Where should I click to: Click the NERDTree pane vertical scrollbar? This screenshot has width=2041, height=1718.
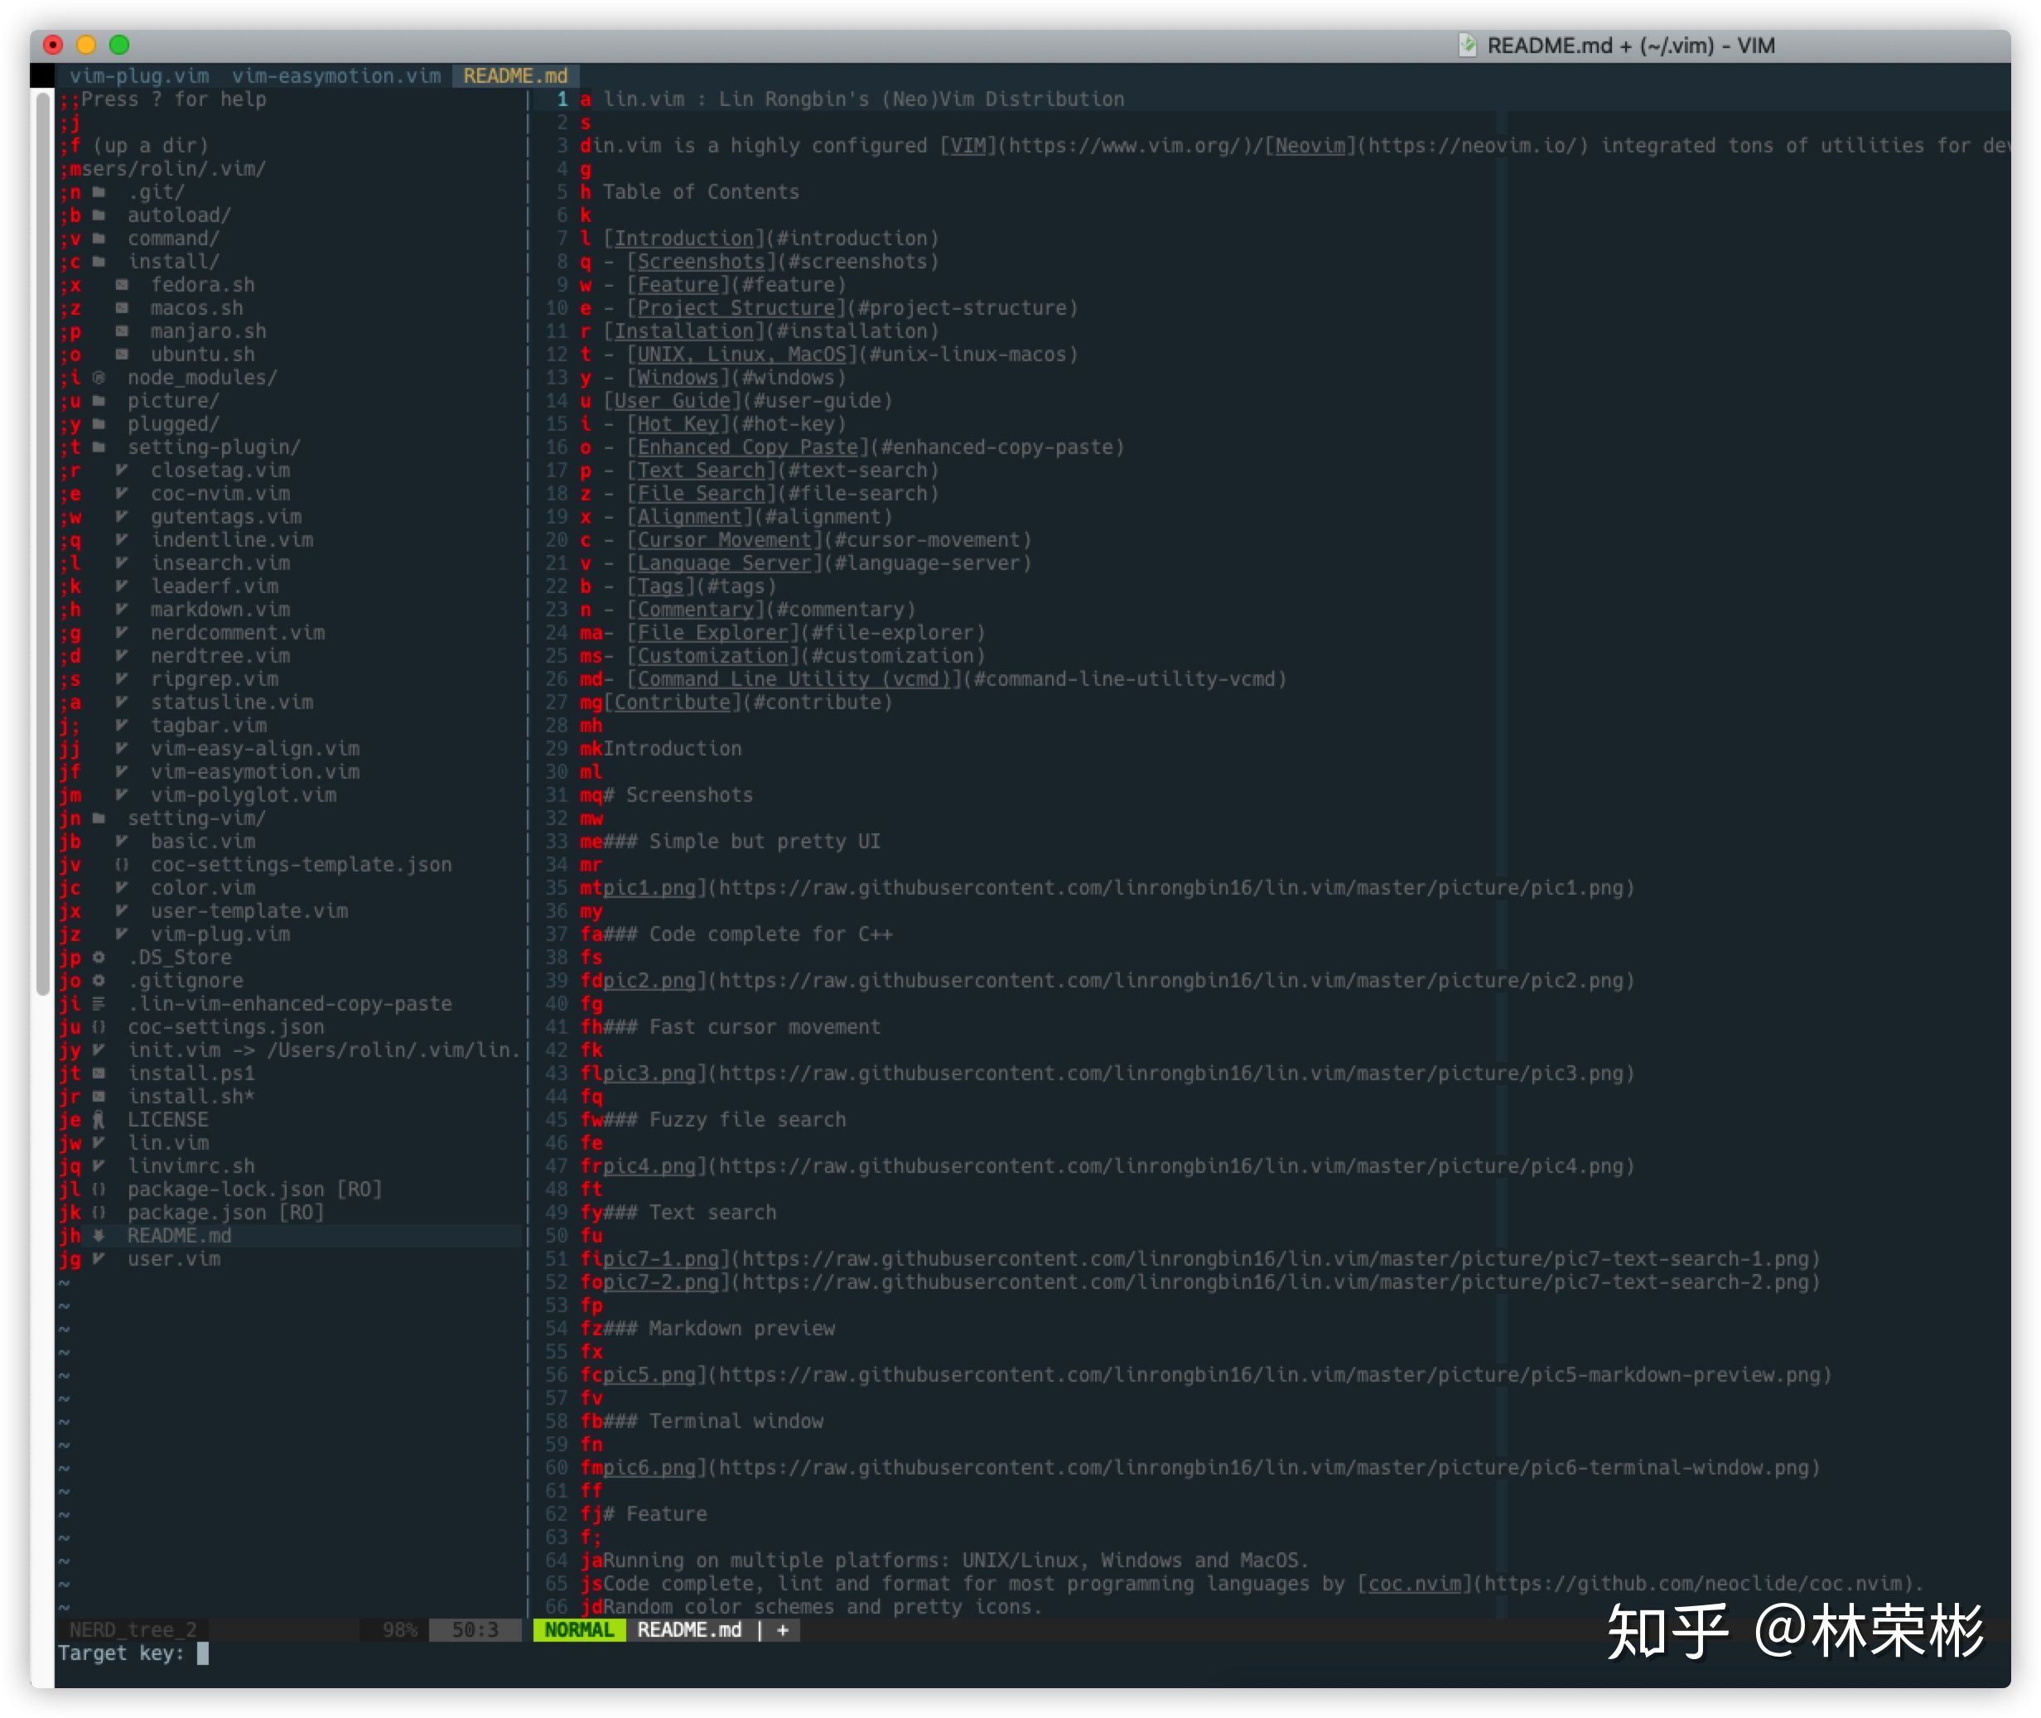tap(43, 545)
